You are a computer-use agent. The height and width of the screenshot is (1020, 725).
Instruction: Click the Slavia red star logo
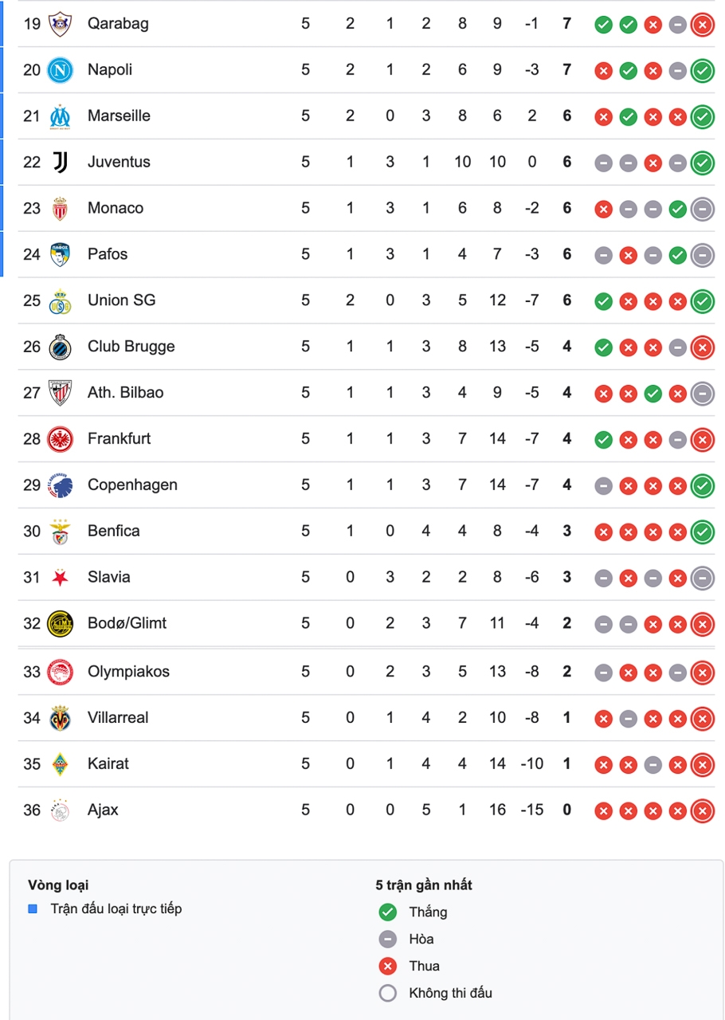(x=60, y=578)
